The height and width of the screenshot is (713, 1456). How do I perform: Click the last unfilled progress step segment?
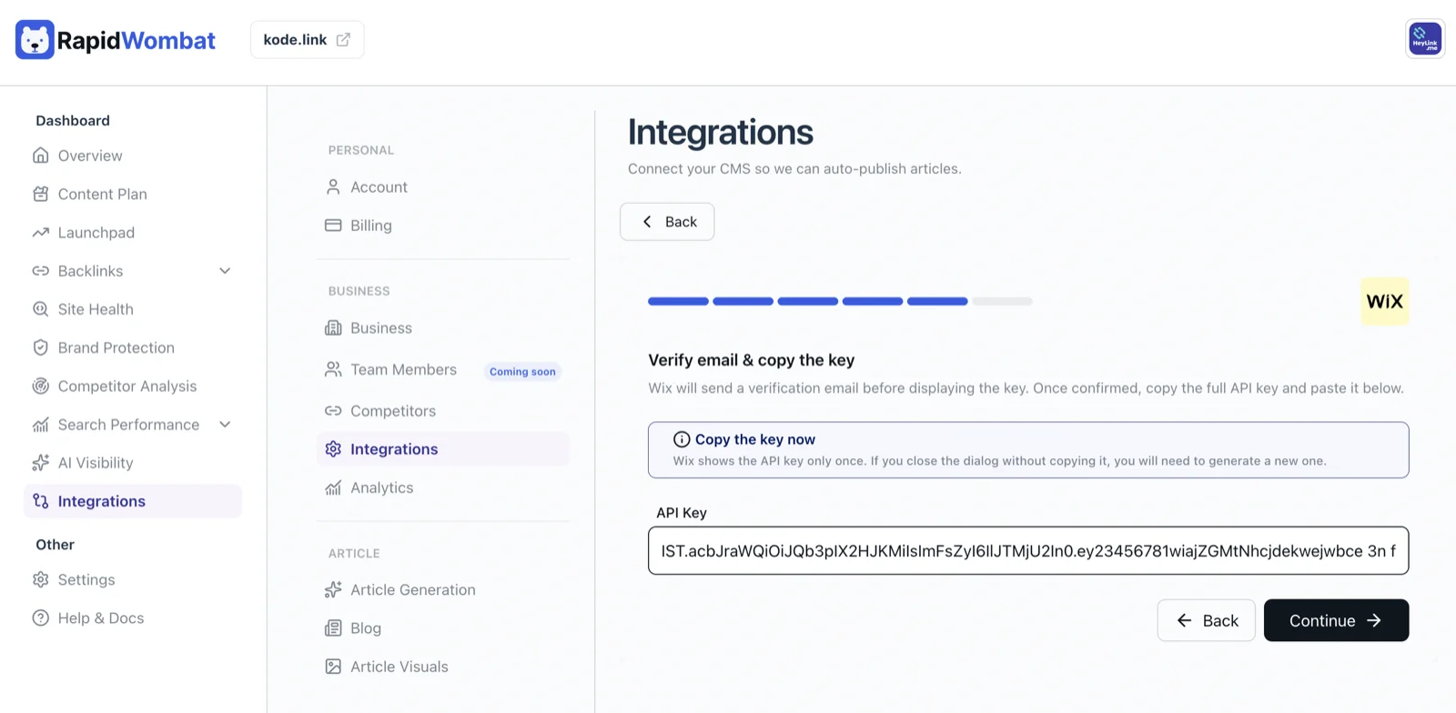click(x=1002, y=301)
